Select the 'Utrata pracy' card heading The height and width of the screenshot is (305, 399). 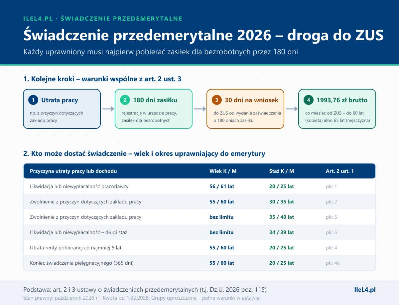point(60,100)
